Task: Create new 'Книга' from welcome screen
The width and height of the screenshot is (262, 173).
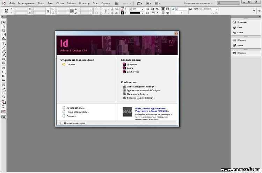Action: (130, 68)
